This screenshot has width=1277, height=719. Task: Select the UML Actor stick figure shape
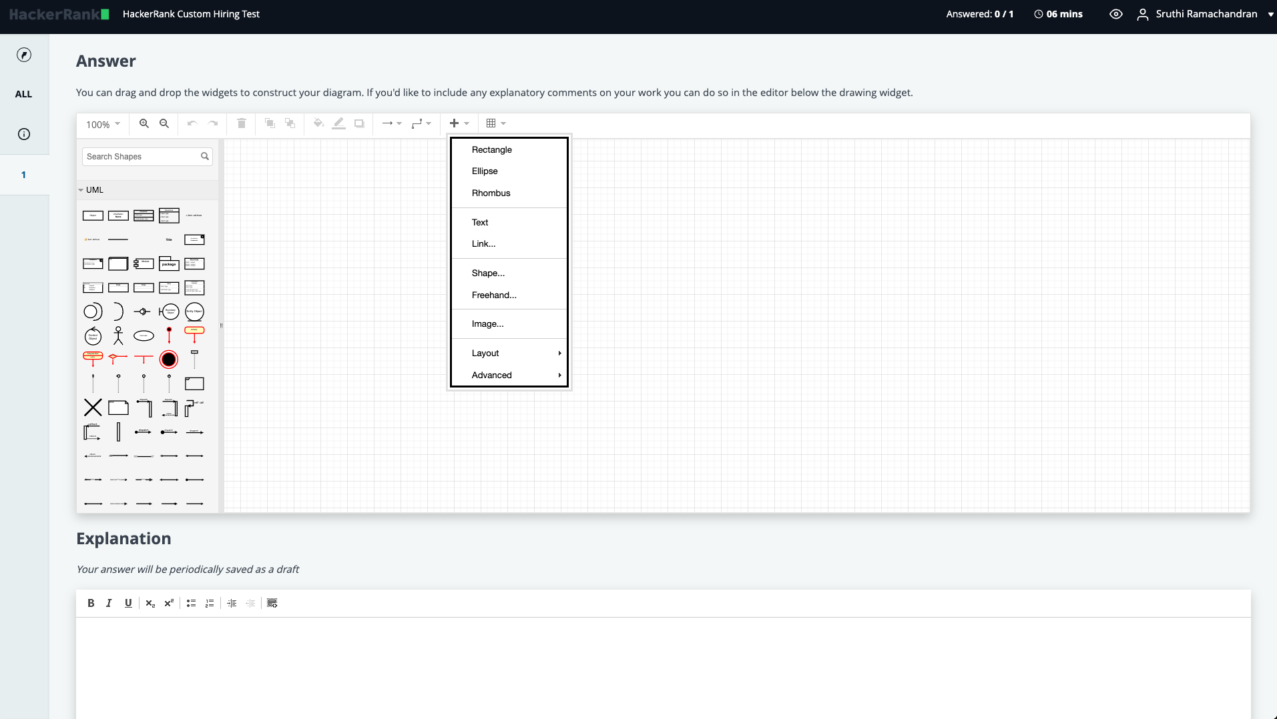pyautogui.click(x=118, y=335)
